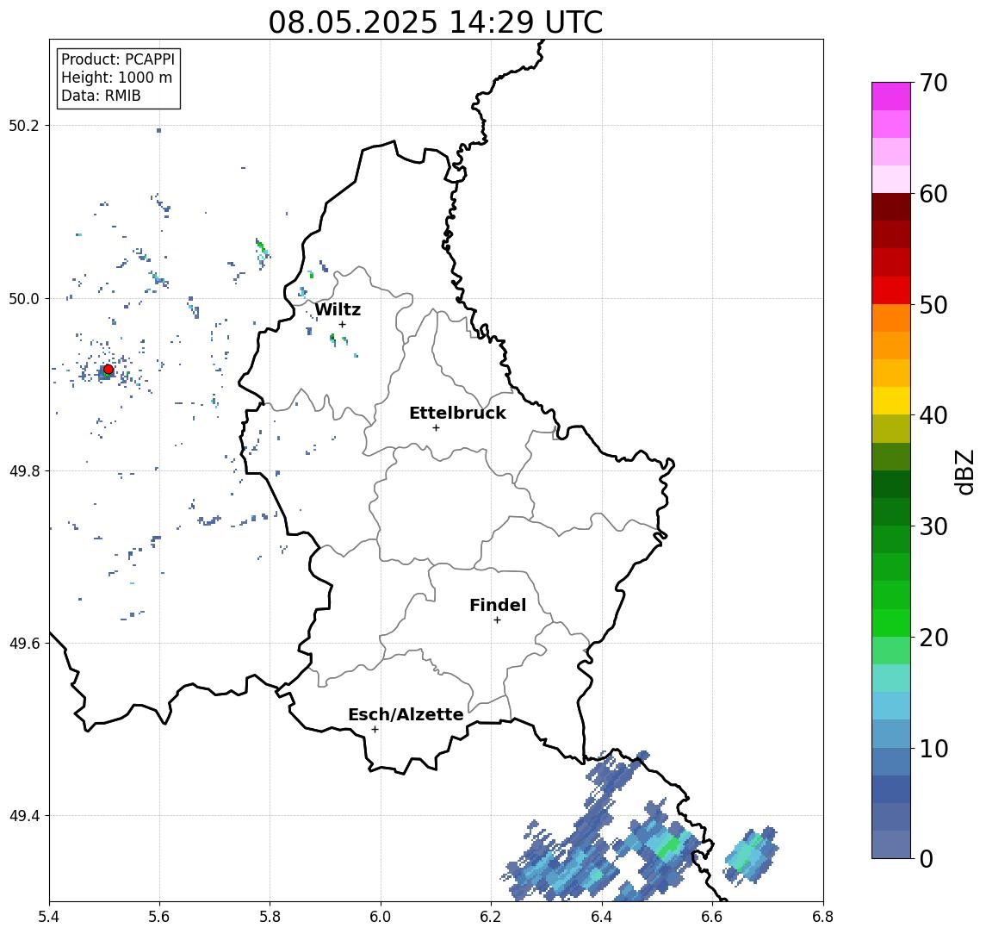Click the longitude tick label 6.6

(712, 917)
